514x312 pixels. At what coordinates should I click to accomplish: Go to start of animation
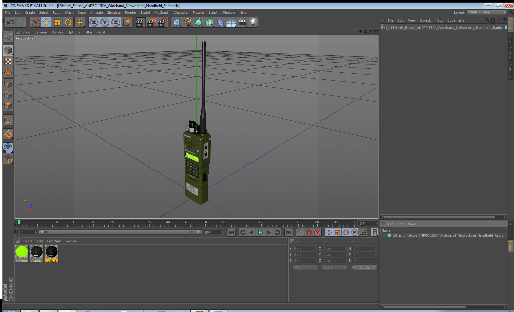click(231, 232)
